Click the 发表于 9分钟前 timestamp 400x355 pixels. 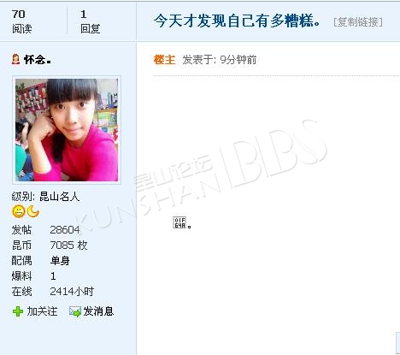tap(220, 60)
